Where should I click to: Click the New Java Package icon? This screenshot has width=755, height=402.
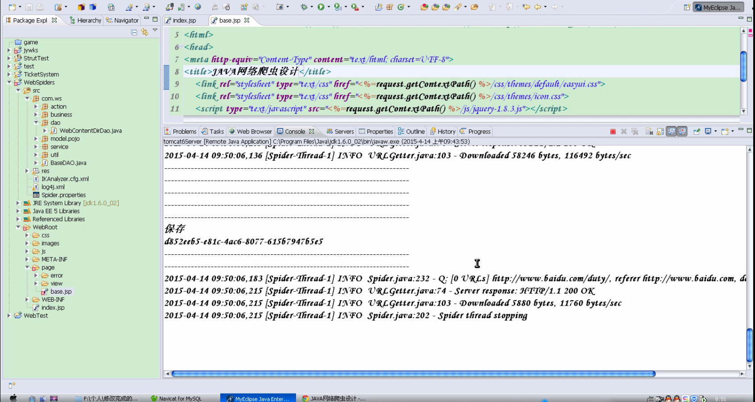click(390, 7)
